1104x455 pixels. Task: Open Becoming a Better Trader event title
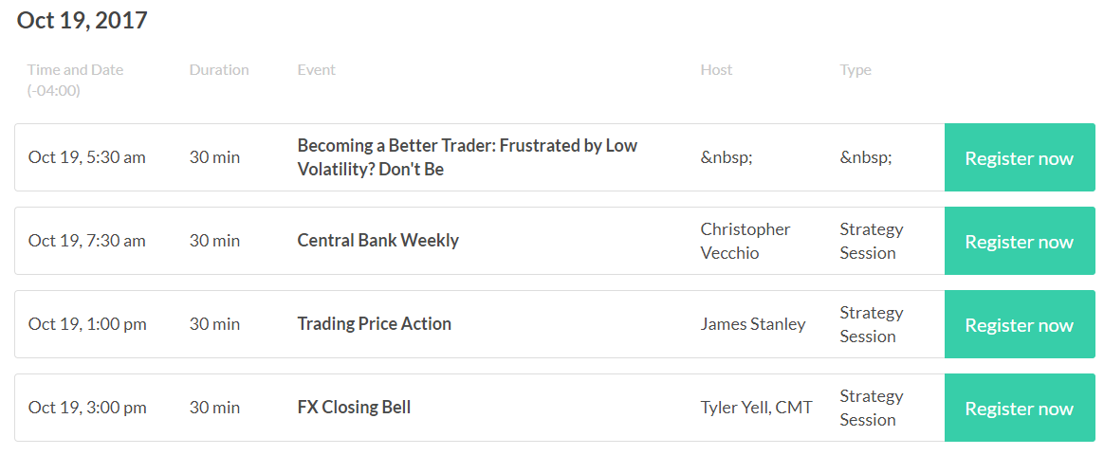(x=468, y=157)
